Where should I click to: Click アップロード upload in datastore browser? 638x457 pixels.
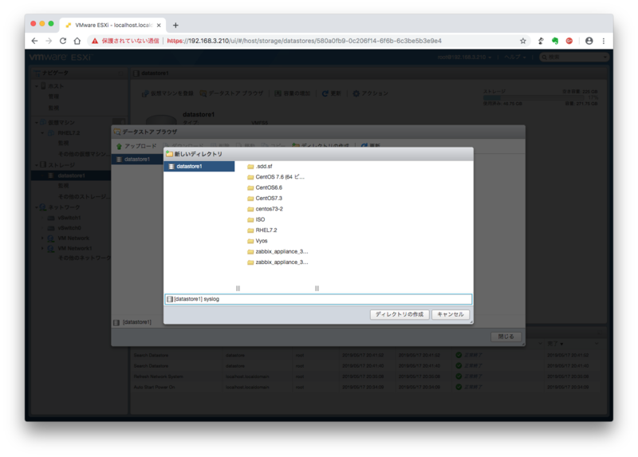136,146
